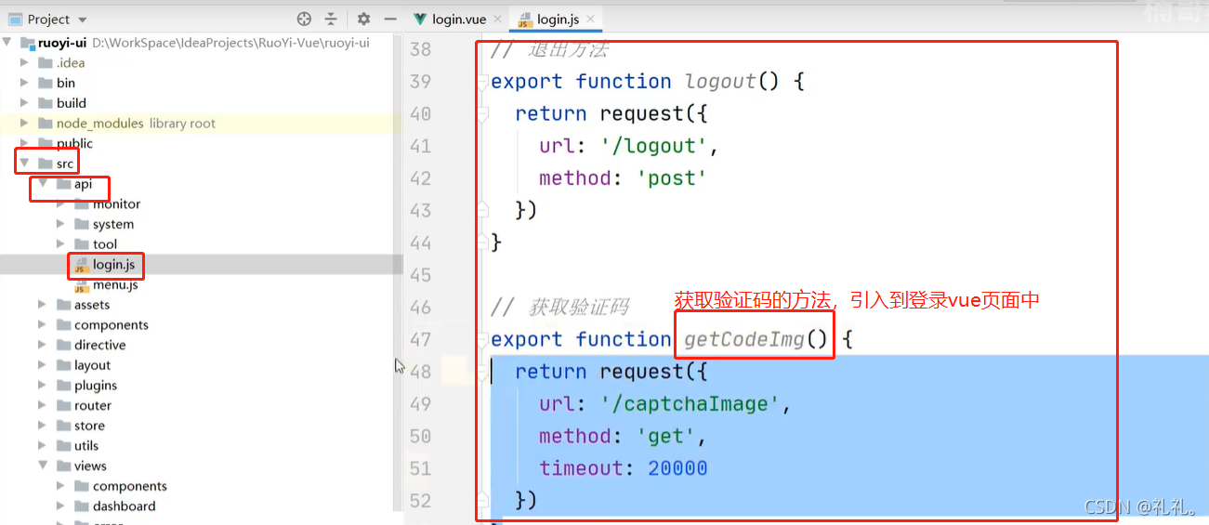Click the menu.js file icon in tree
The image size is (1209, 525).
coord(81,285)
